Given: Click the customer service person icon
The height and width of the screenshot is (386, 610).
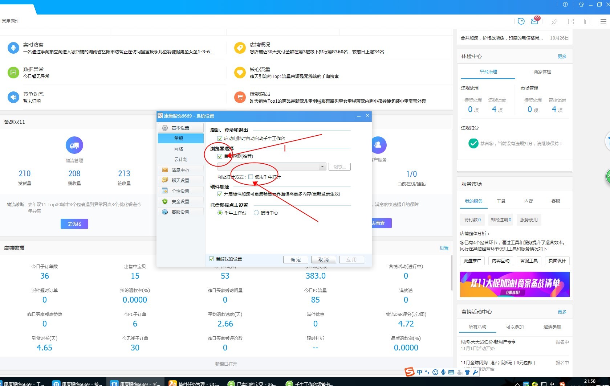Looking at the screenshot, I should point(378,145).
